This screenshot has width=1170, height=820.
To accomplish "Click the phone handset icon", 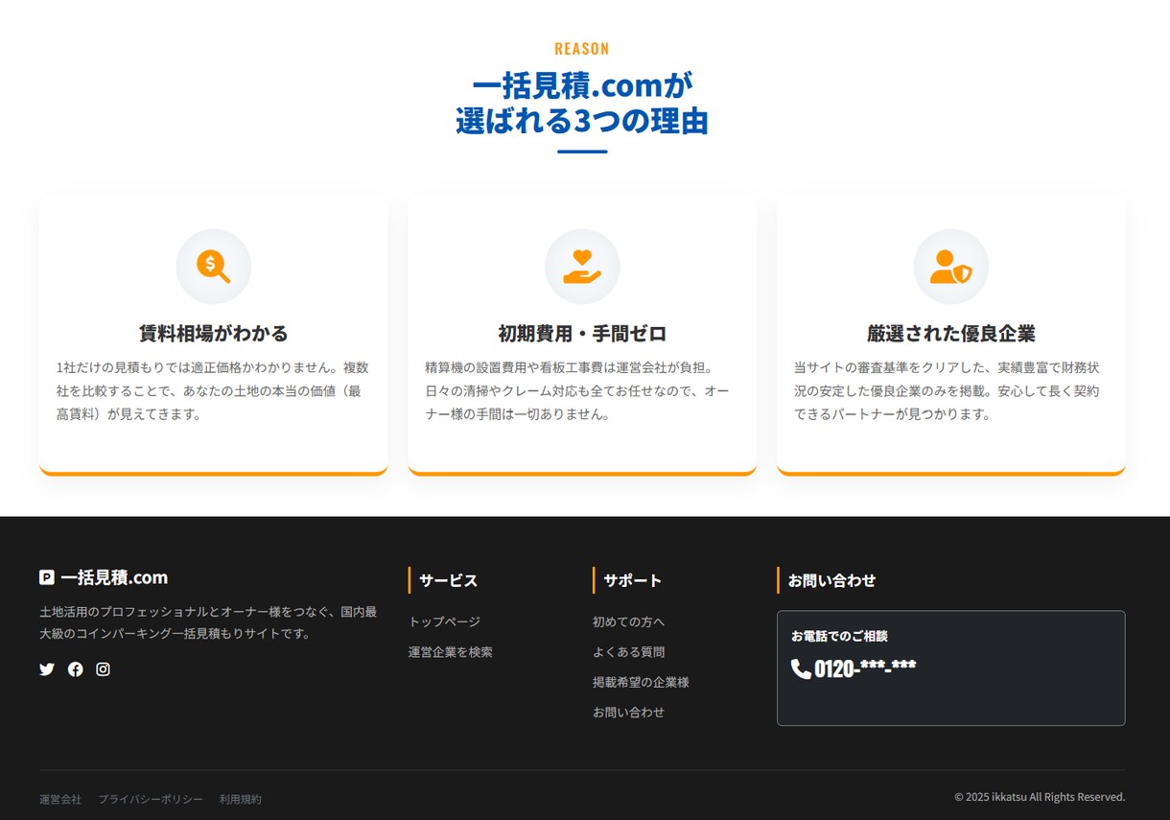I will point(801,668).
